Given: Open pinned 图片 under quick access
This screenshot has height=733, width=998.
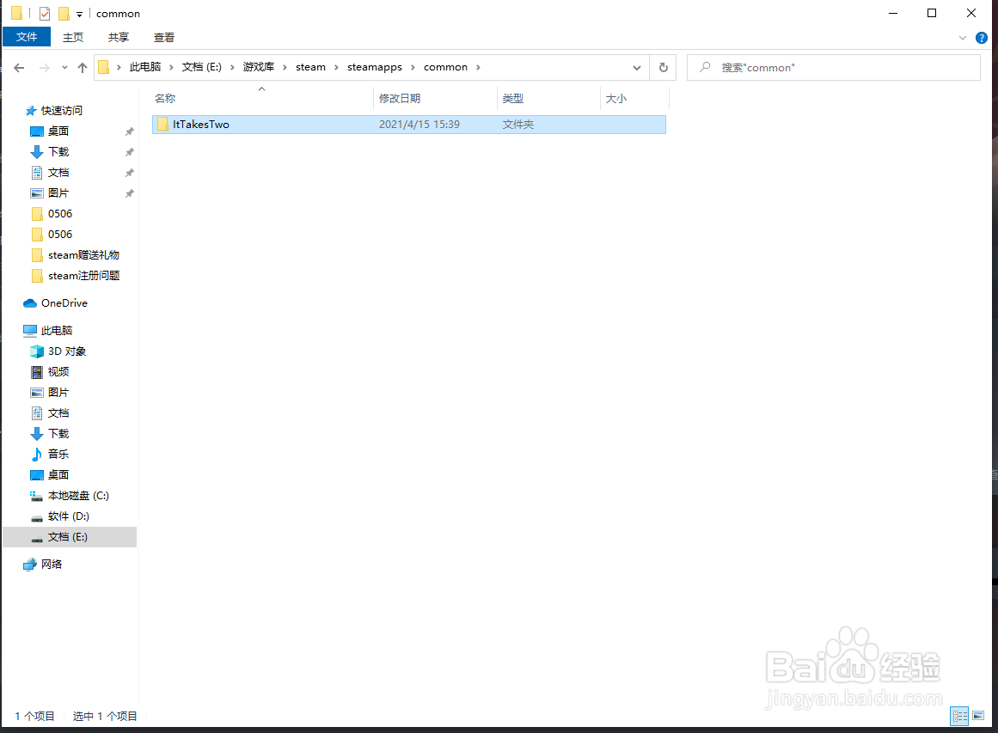Looking at the screenshot, I should (58, 192).
